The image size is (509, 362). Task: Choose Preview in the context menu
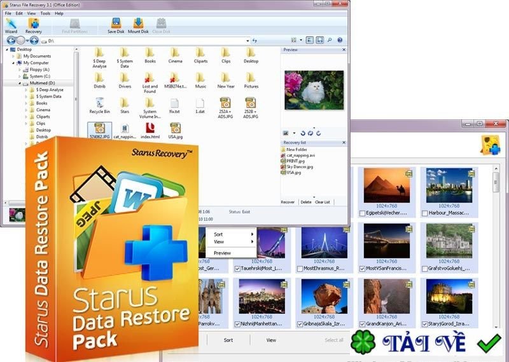(232, 253)
